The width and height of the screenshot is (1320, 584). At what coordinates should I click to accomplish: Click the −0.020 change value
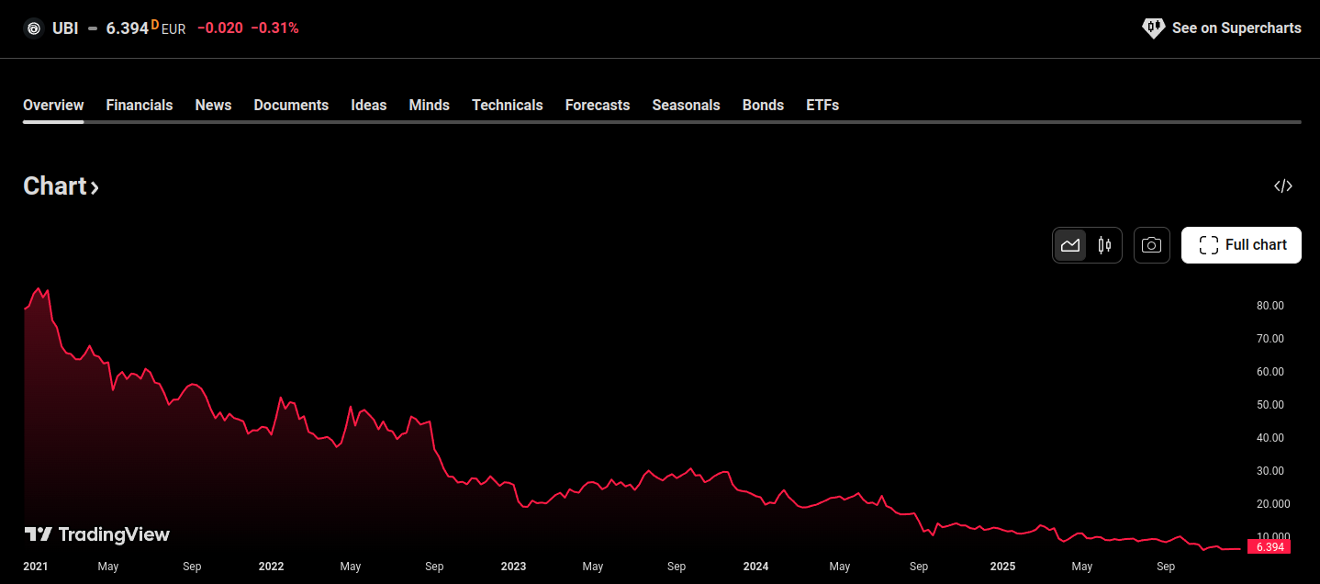[220, 28]
